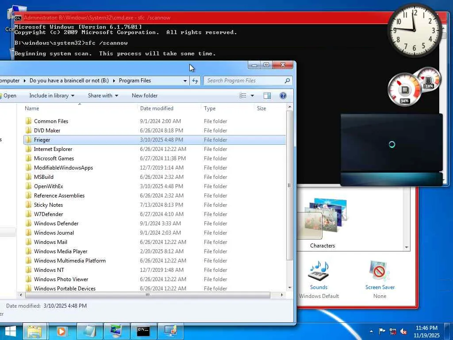Image resolution: width=453 pixels, height=340 pixels.
Task: Click the notepad-style taskbar icon
Action: 89,332
